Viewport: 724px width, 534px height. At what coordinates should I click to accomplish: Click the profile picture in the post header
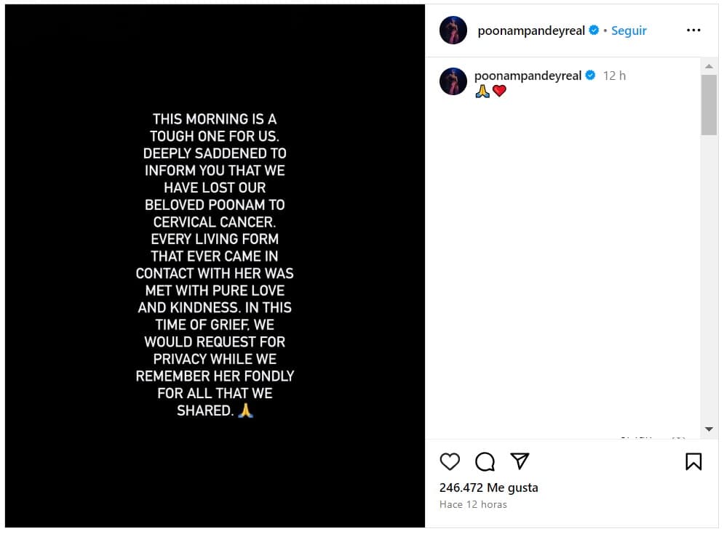[x=453, y=30]
